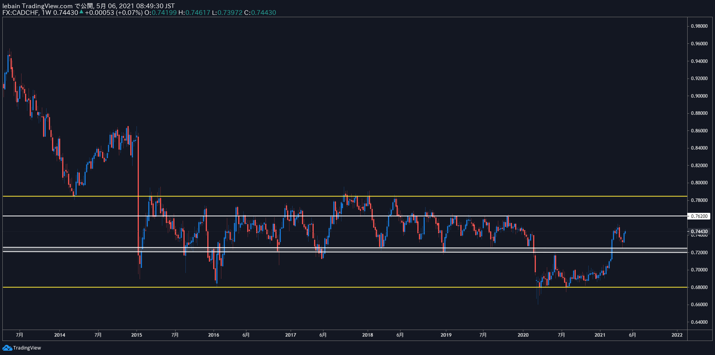Click the 1W timeframe label

47,12
